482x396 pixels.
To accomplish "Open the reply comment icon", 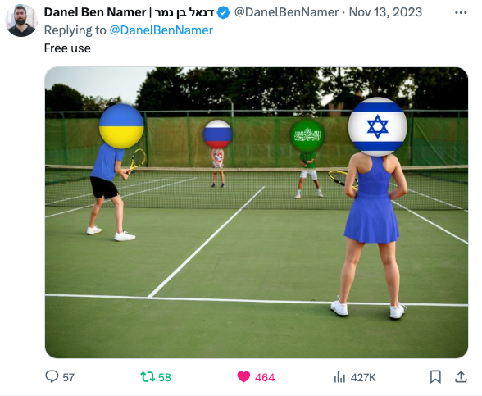I will [x=52, y=376].
